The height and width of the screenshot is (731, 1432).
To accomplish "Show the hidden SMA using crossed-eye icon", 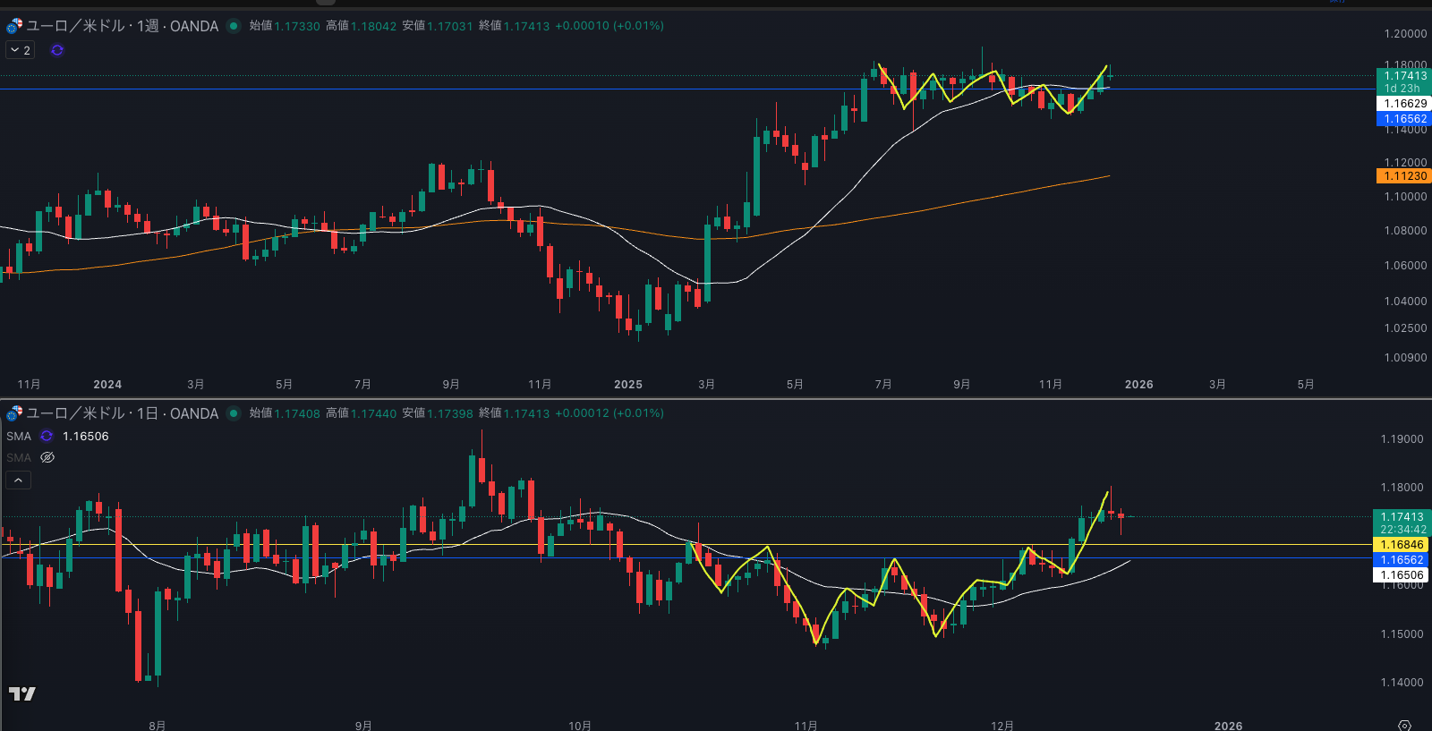I will pos(47,458).
